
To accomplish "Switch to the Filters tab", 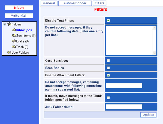I will point(99,3).
